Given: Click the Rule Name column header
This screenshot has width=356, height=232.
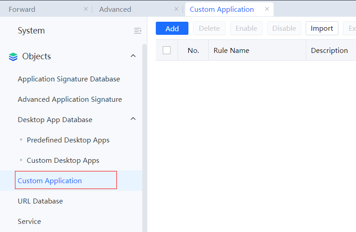Looking at the screenshot, I should click(231, 51).
